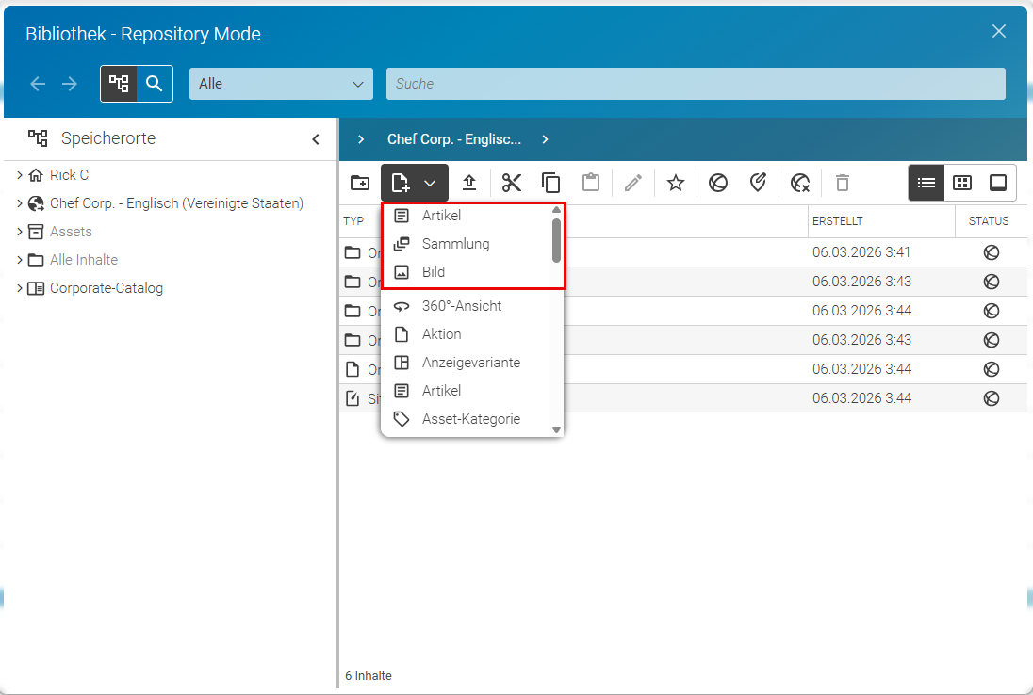Click the publish globe icon in toolbar
The height and width of the screenshot is (695, 1033).
(718, 183)
